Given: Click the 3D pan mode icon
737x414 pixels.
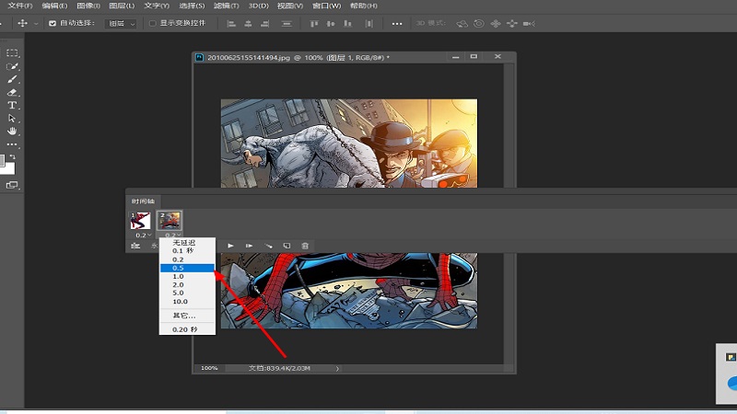Looking at the screenshot, I should 496,24.
